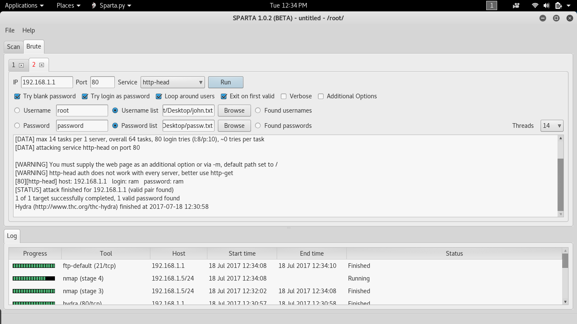Browse for the password list file

point(234,126)
